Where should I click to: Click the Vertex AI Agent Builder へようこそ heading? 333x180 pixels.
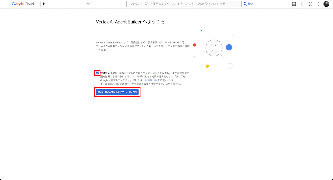[x=130, y=22]
